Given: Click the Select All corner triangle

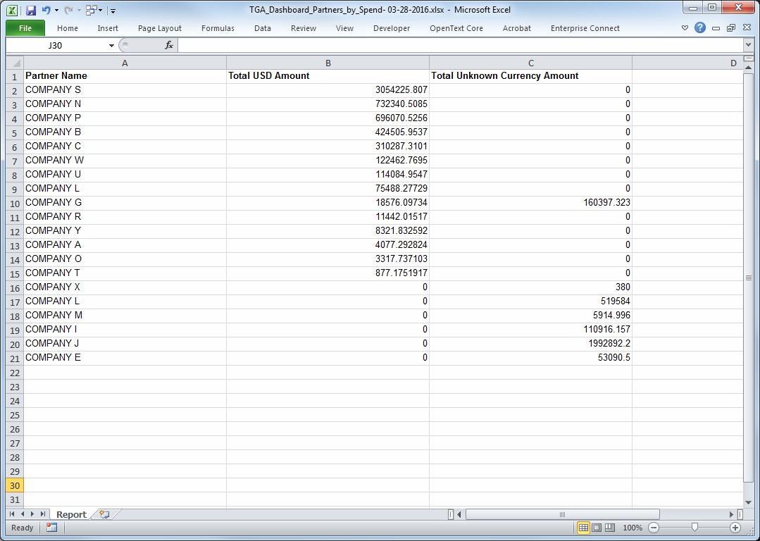Looking at the screenshot, I should 15,63.
